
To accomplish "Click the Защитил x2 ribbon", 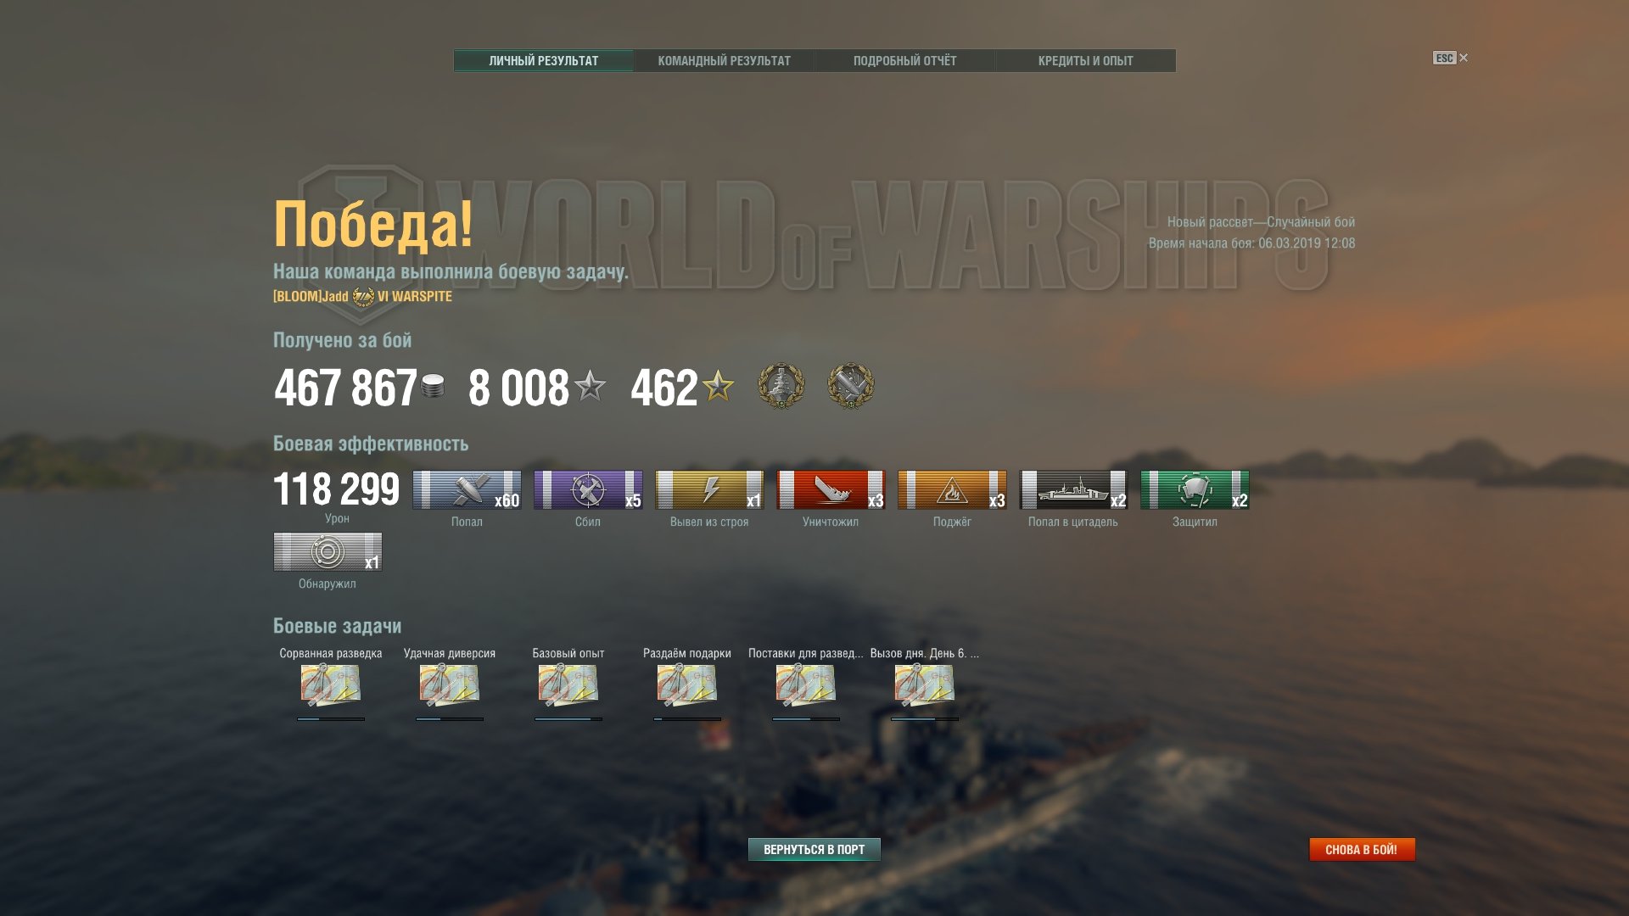I will tap(1195, 490).
